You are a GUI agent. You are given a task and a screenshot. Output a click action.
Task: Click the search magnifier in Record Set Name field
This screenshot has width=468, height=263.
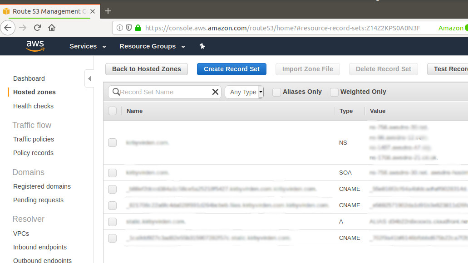[x=117, y=92]
